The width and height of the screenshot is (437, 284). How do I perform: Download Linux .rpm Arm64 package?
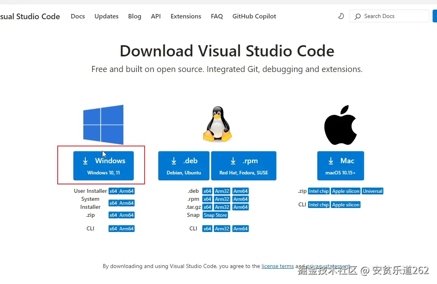pos(240,199)
